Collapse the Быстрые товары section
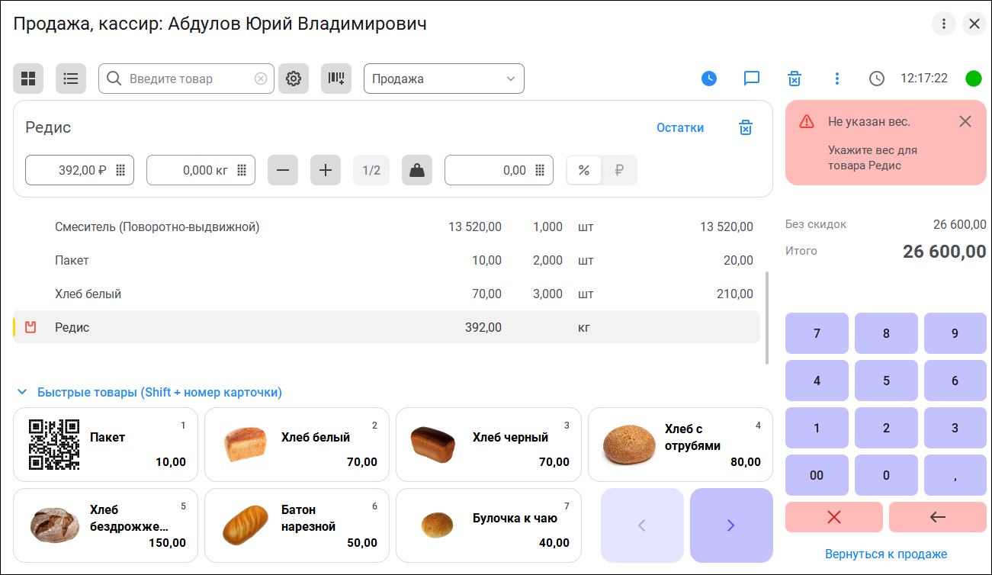The image size is (992, 575). [22, 393]
